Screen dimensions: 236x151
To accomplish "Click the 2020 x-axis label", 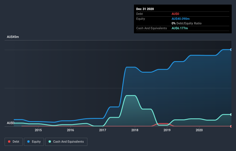I will [199, 130].
